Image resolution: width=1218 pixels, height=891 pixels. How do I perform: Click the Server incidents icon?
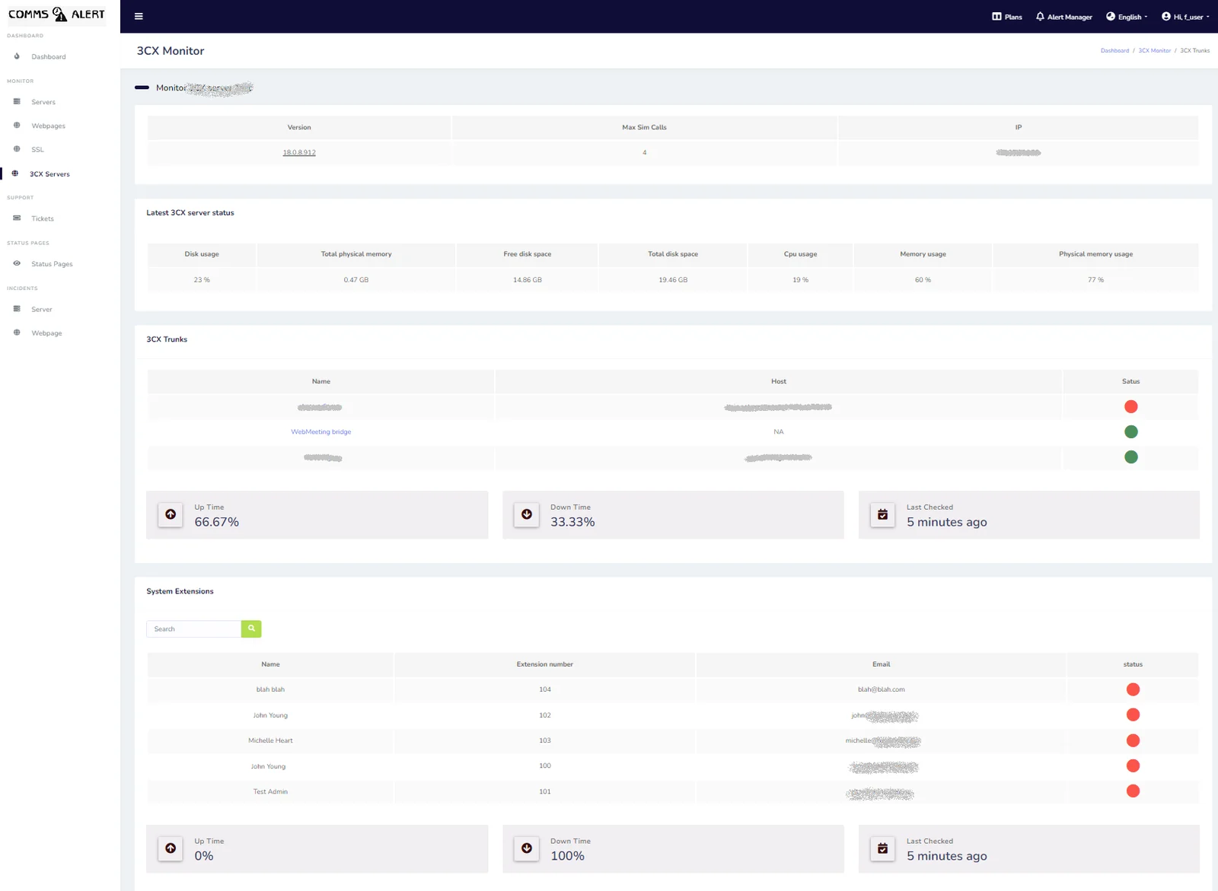pos(17,309)
